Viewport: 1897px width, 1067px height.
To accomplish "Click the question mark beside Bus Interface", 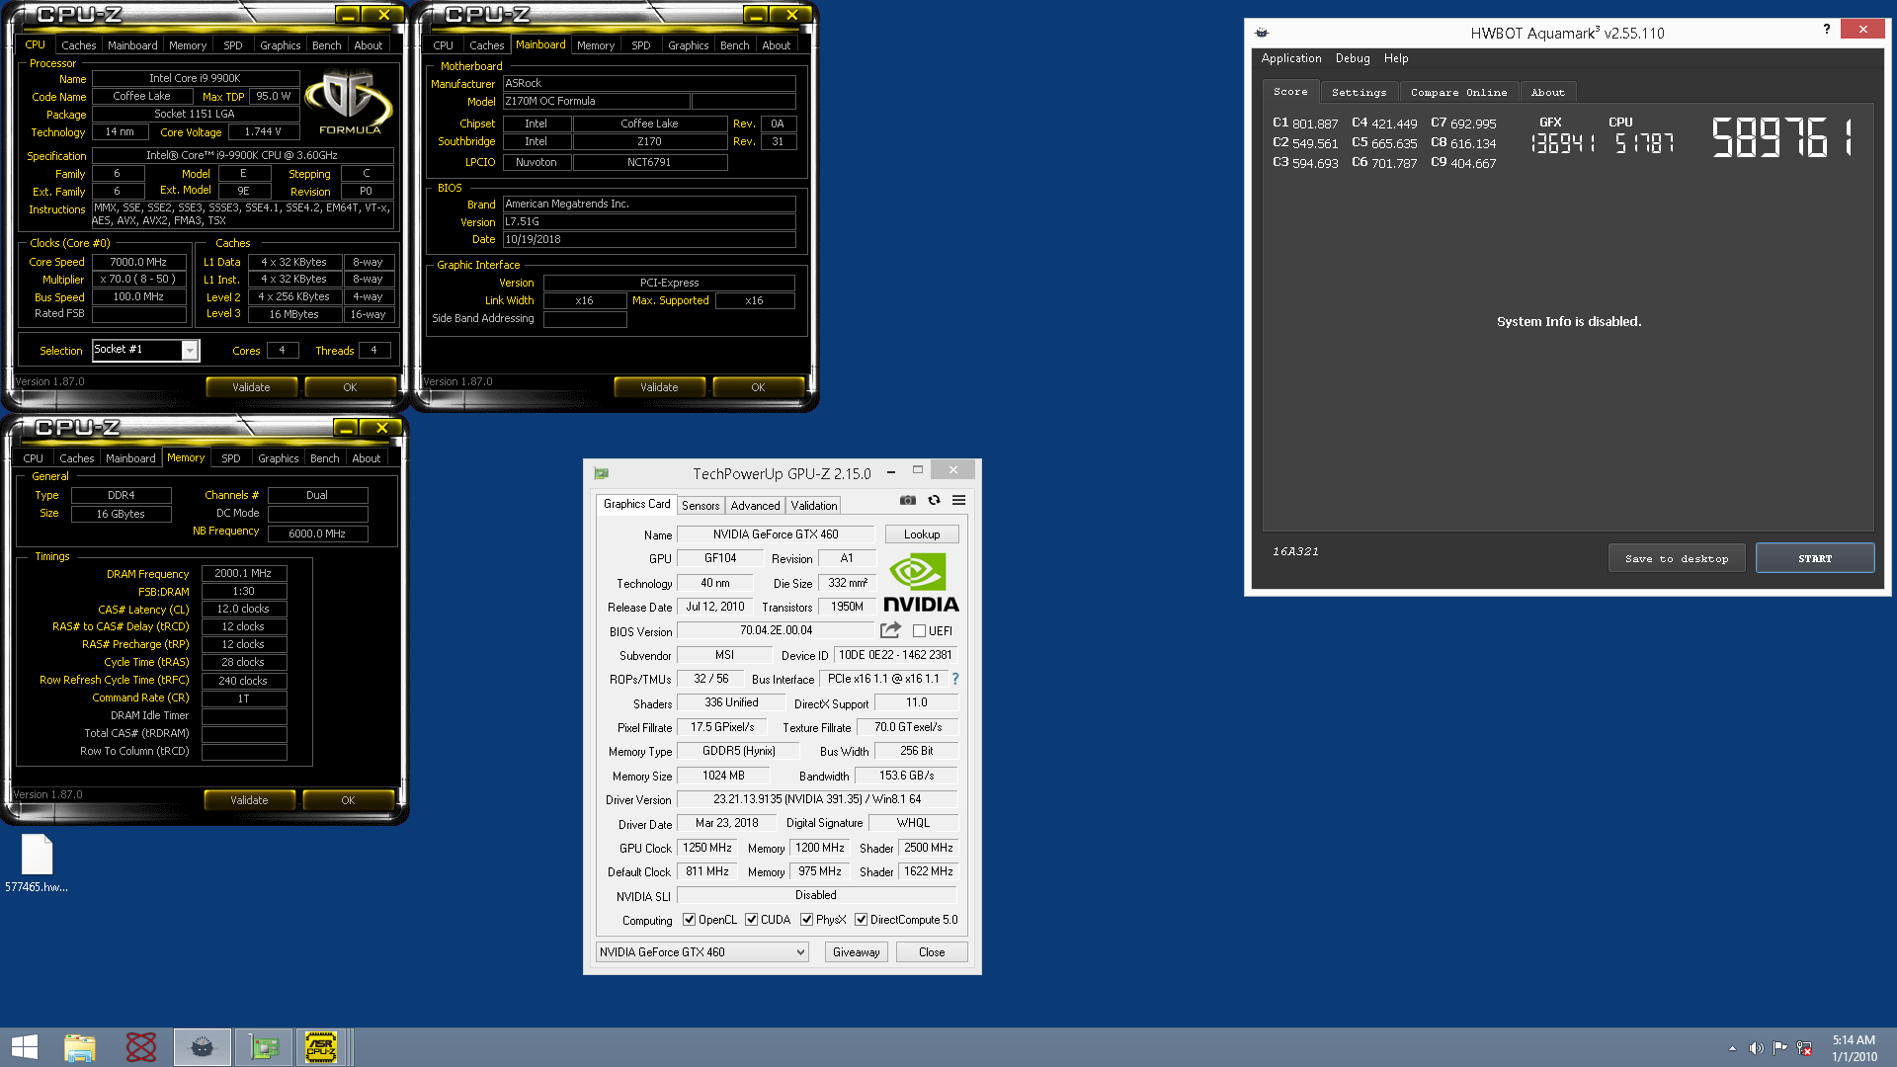I will 955,679.
